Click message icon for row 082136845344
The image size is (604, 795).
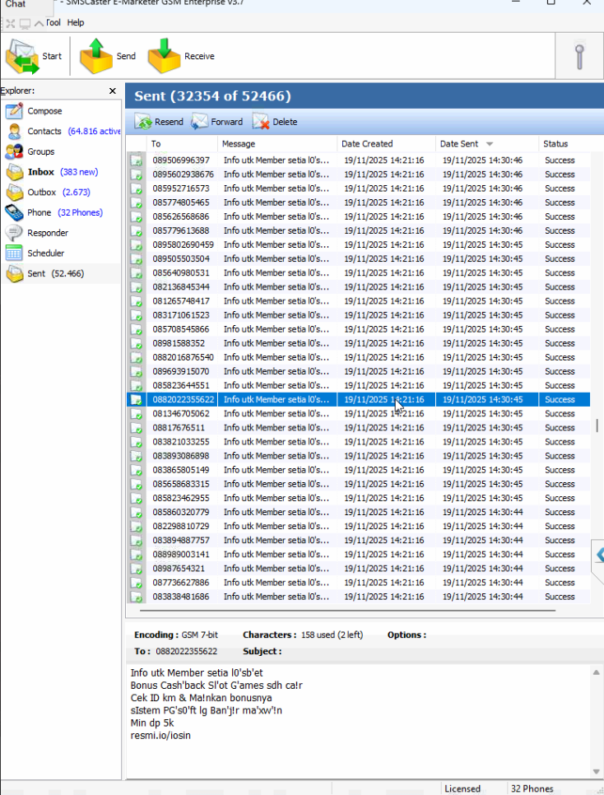[136, 287]
